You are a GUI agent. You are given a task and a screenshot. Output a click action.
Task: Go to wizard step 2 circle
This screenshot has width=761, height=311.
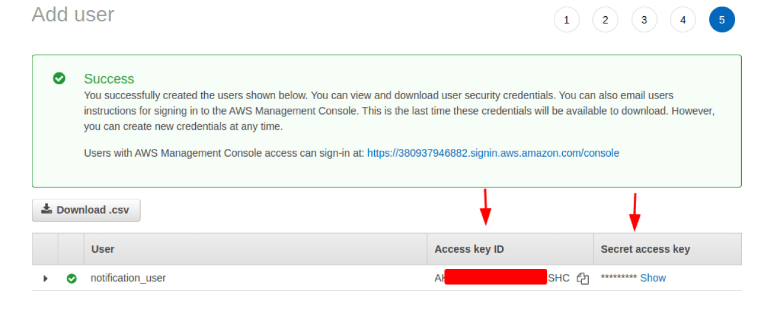[x=605, y=20]
